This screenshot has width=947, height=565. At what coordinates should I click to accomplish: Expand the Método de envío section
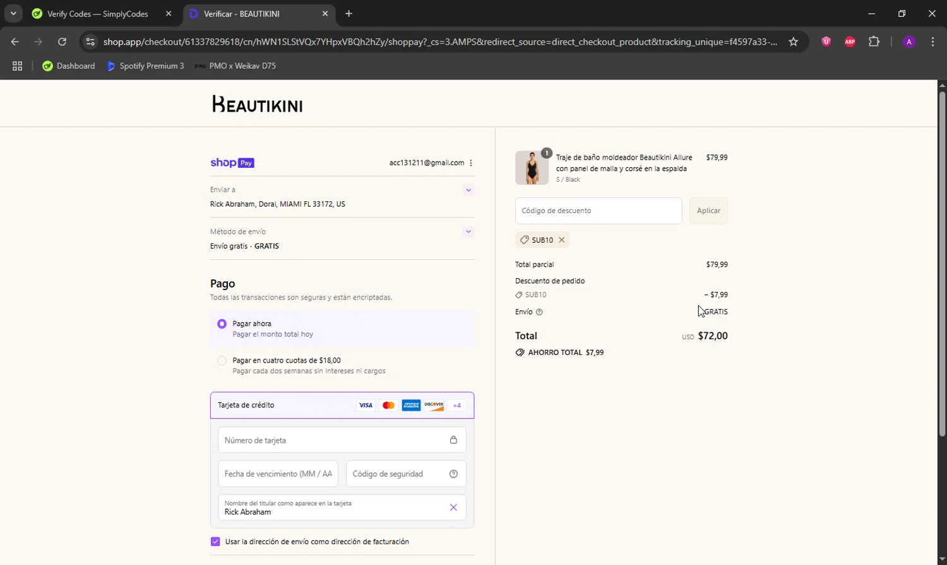(468, 231)
